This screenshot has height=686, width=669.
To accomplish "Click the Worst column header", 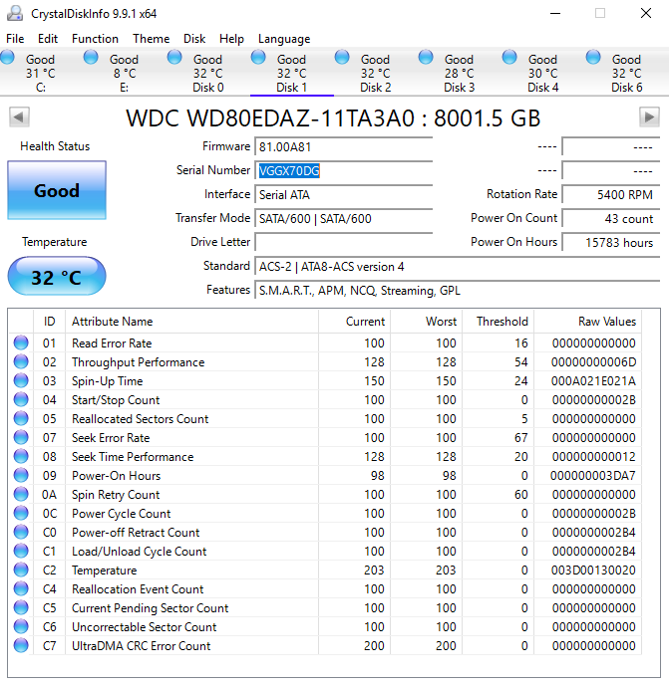I will point(427,322).
